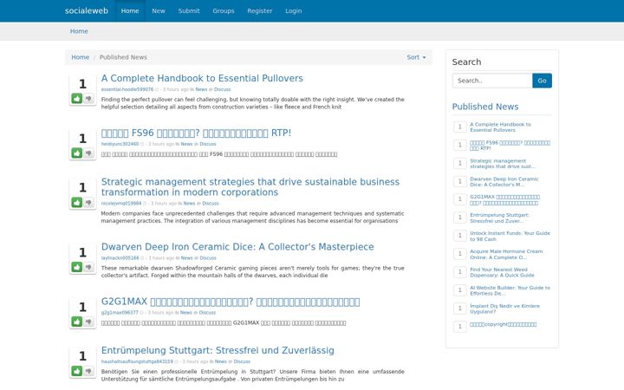The height and width of the screenshot is (390, 624).
Task: Upvote 'A Complete Handbook to Essential Pullovers'
Action: click(77, 98)
